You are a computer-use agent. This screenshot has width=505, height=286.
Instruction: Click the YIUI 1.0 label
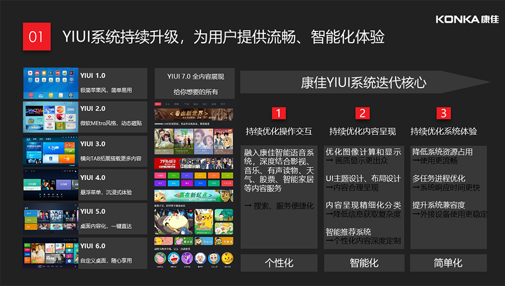coord(93,75)
